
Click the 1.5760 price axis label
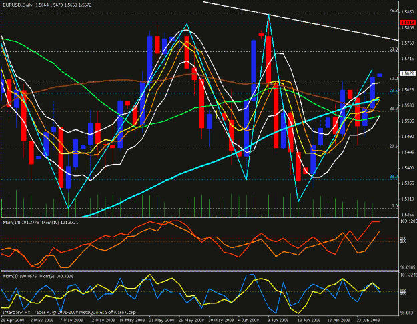point(407,43)
